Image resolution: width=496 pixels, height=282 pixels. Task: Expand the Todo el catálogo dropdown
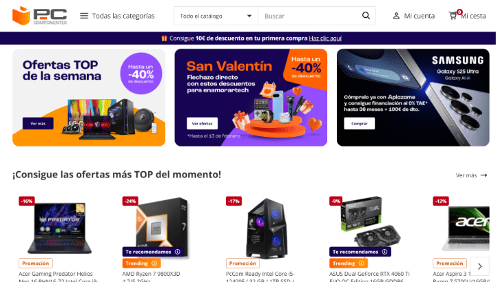click(216, 16)
